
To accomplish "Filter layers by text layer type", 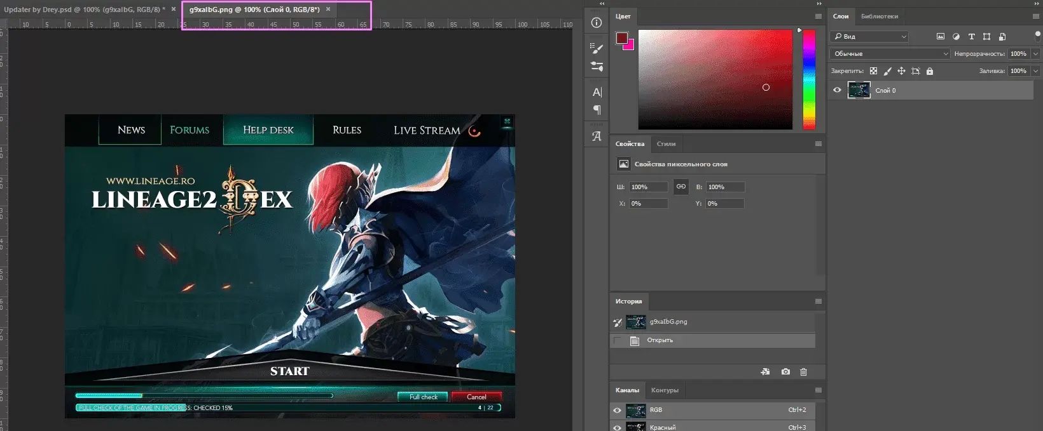I will coord(971,37).
